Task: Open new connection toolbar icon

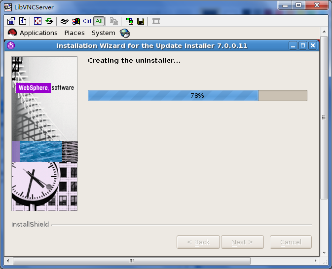Action: tap(129, 21)
